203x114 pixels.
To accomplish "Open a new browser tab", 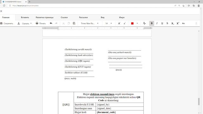I will pos(29,2).
